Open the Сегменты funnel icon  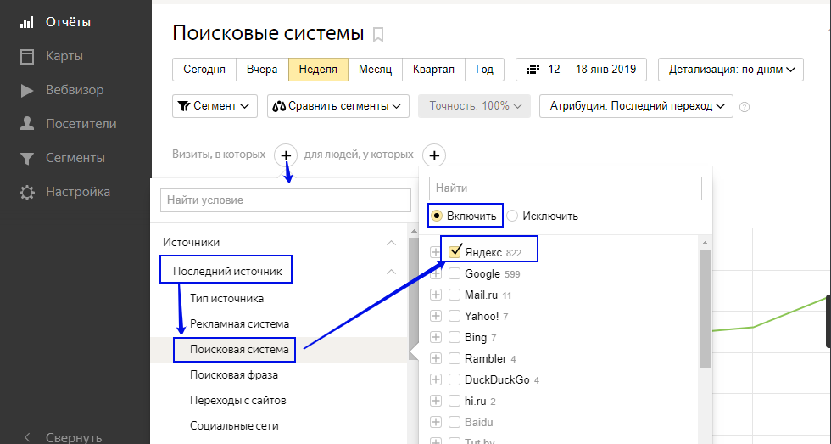[27, 158]
